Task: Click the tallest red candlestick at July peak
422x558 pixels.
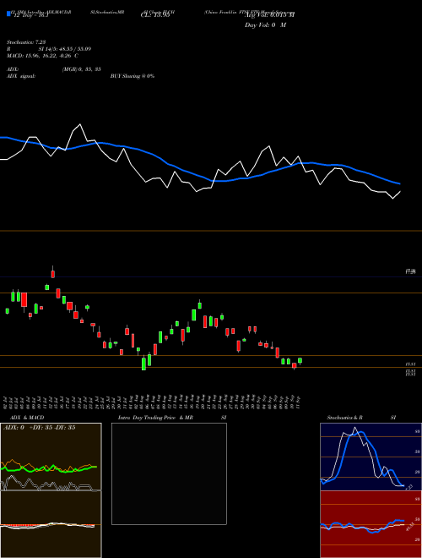Action: pos(53,272)
